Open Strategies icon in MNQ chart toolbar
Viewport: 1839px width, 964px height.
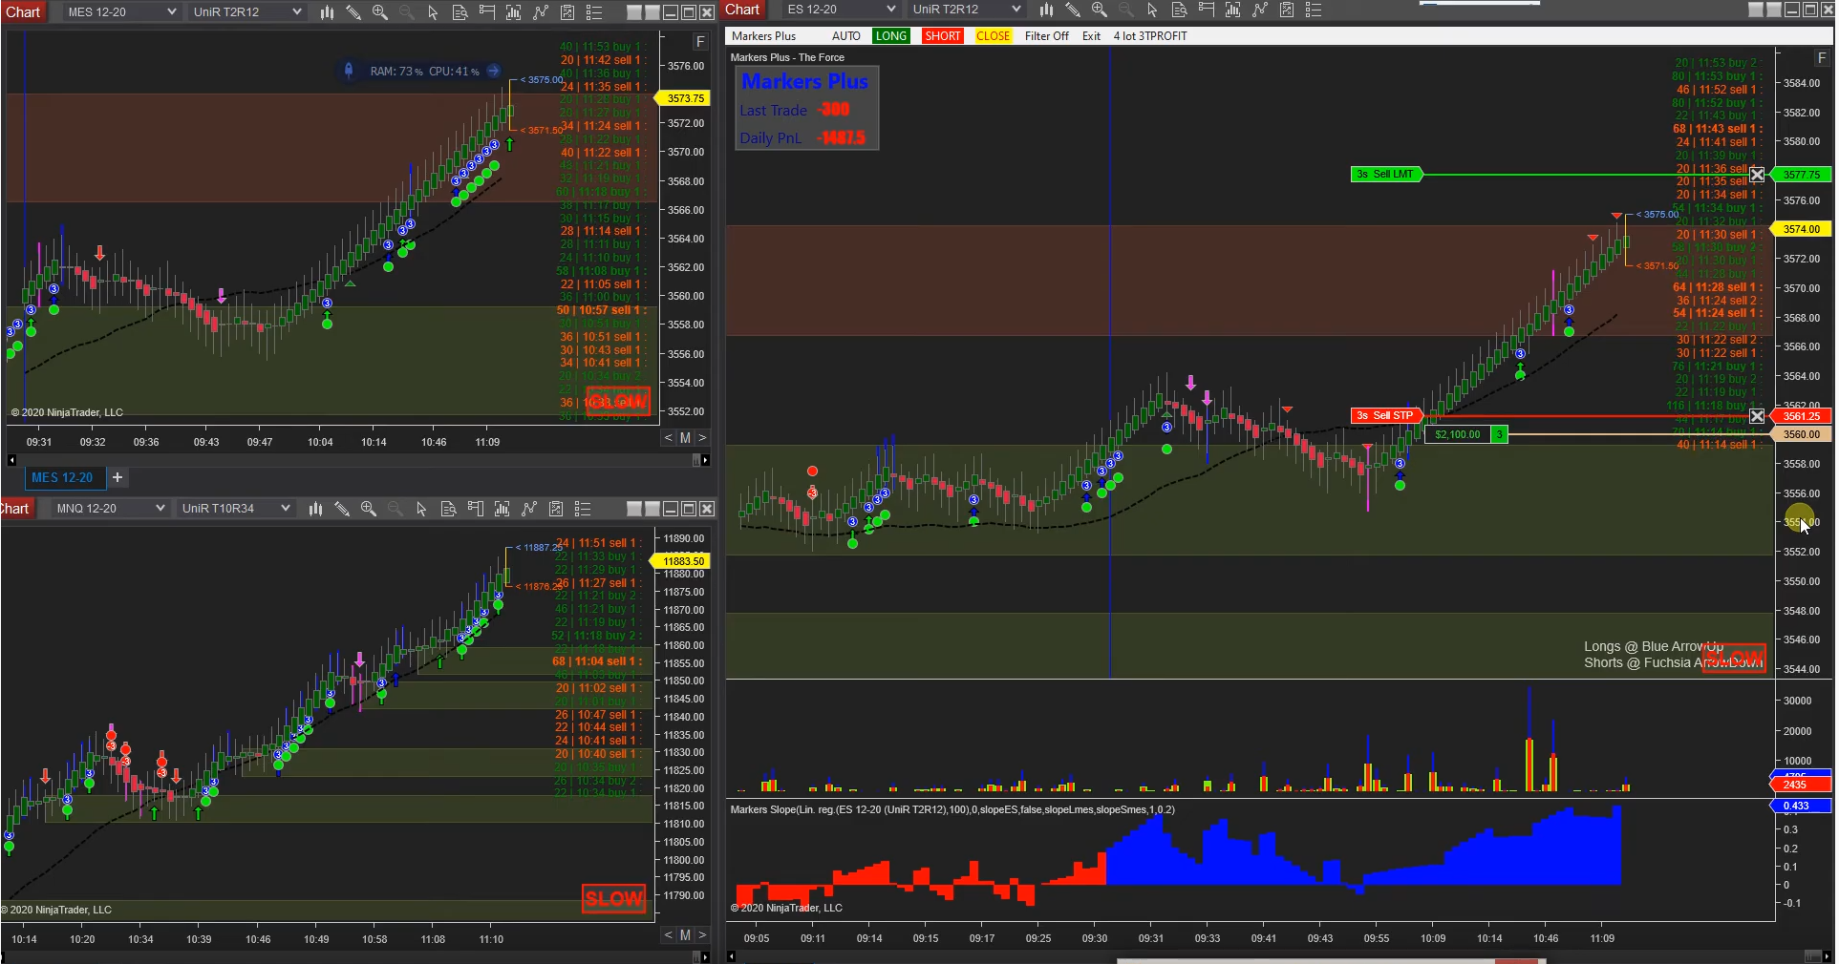[556, 509]
